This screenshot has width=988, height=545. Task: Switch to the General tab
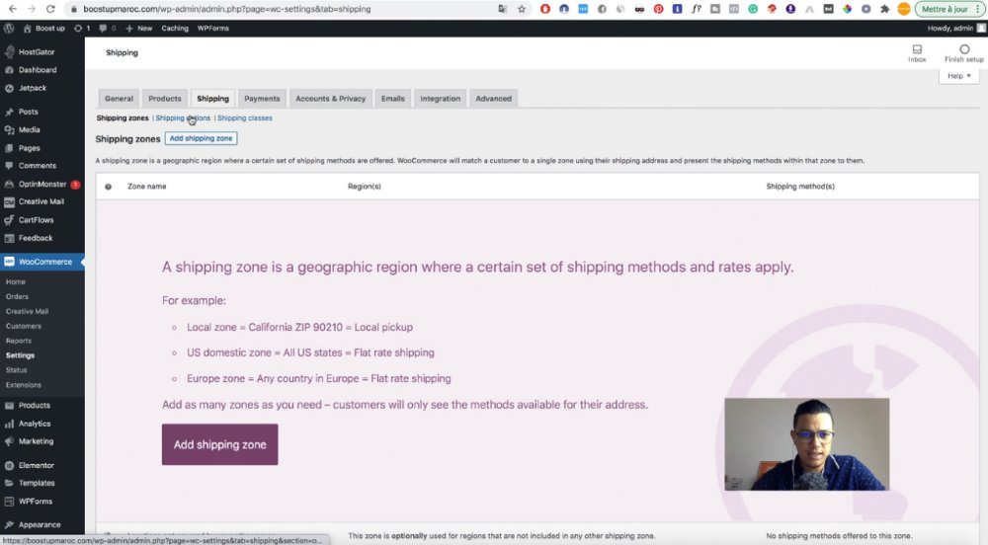pos(119,99)
